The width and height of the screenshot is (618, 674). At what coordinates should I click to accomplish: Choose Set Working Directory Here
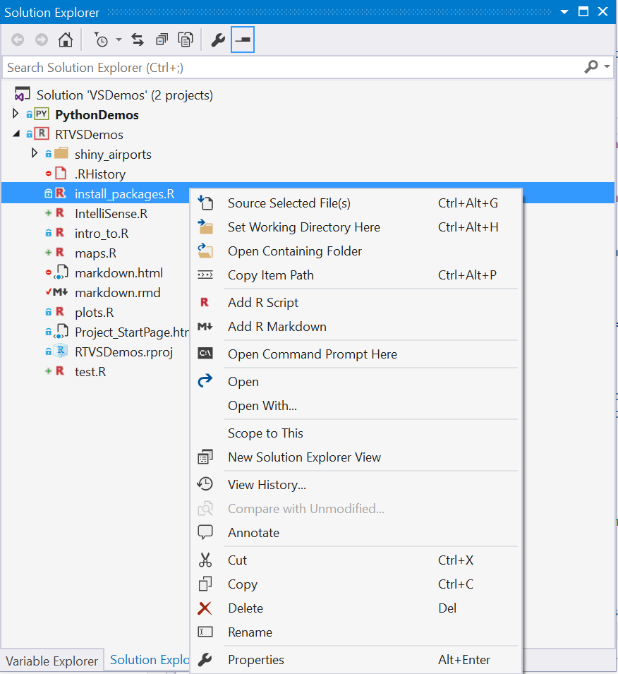(x=356, y=227)
